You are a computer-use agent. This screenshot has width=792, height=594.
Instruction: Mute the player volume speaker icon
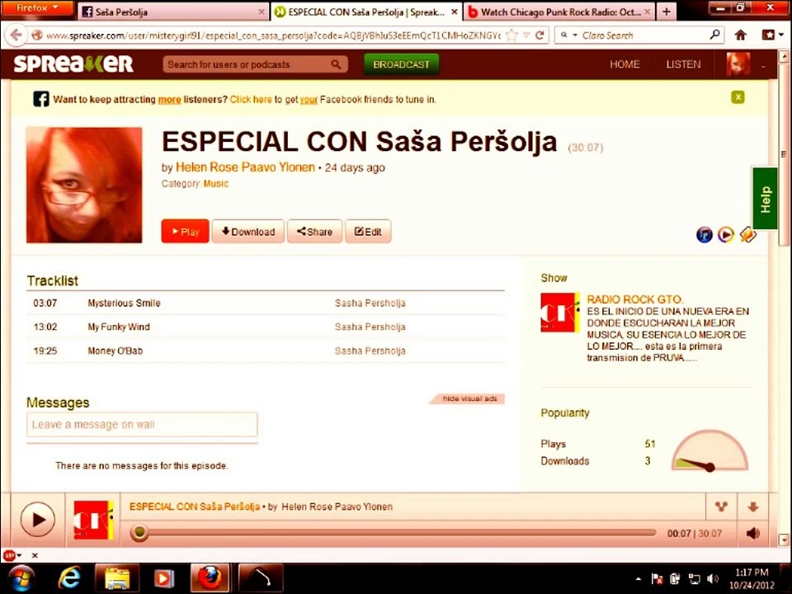[x=752, y=534]
